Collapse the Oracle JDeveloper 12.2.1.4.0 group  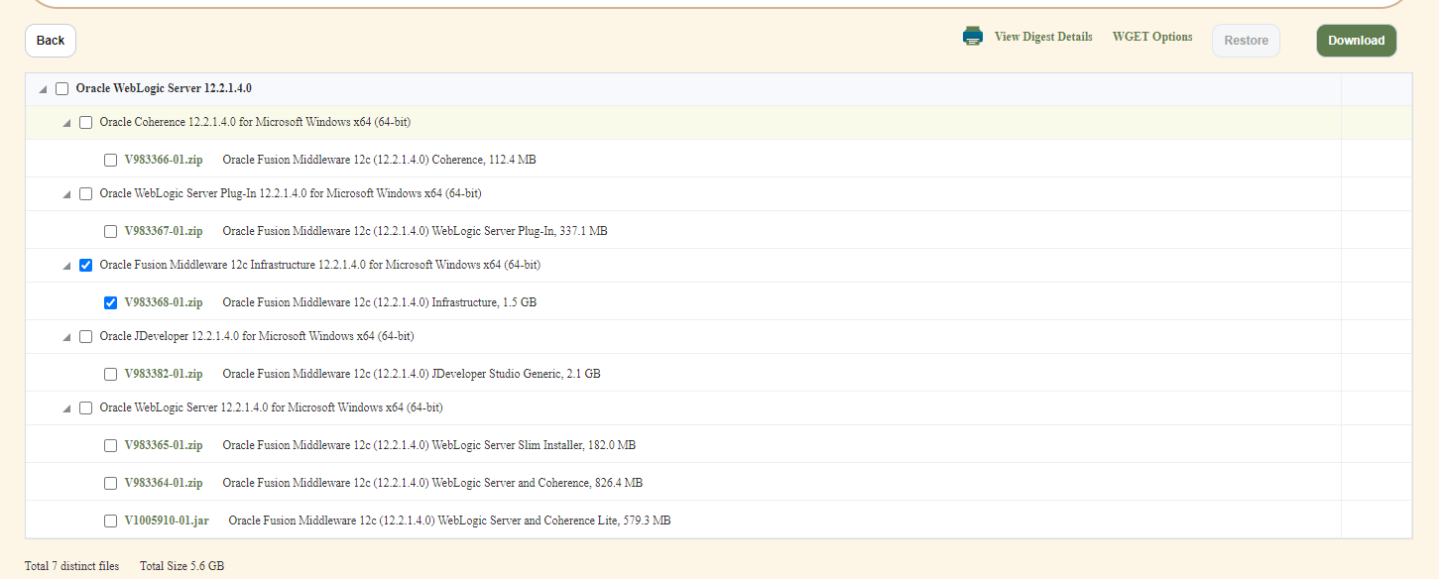pyautogui.click(x=66, y=337)
